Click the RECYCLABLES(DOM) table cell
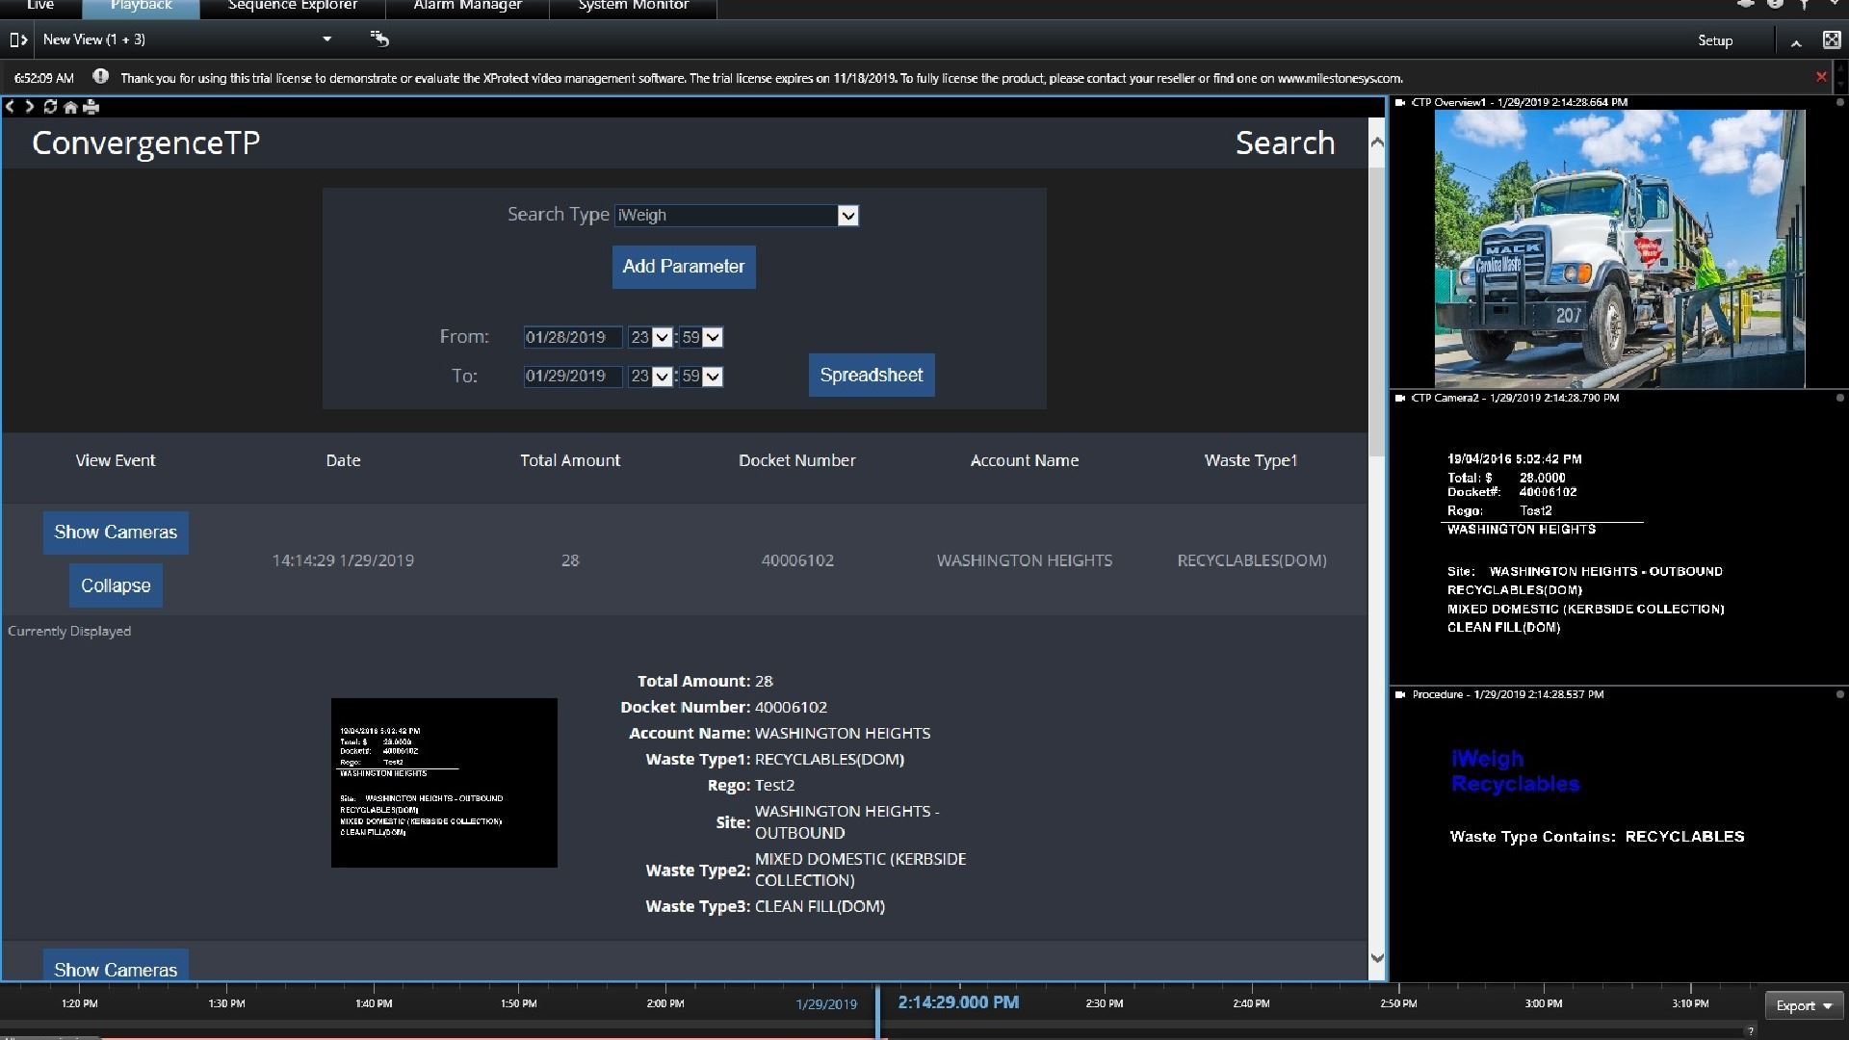This screenshot has height=1040, width=1849. (1252, 560)
